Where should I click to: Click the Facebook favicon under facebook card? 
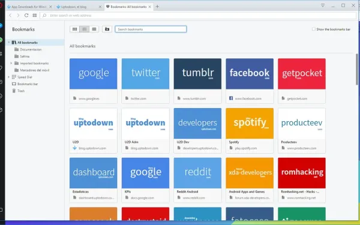pyautogui.click(x=231, y=98)
